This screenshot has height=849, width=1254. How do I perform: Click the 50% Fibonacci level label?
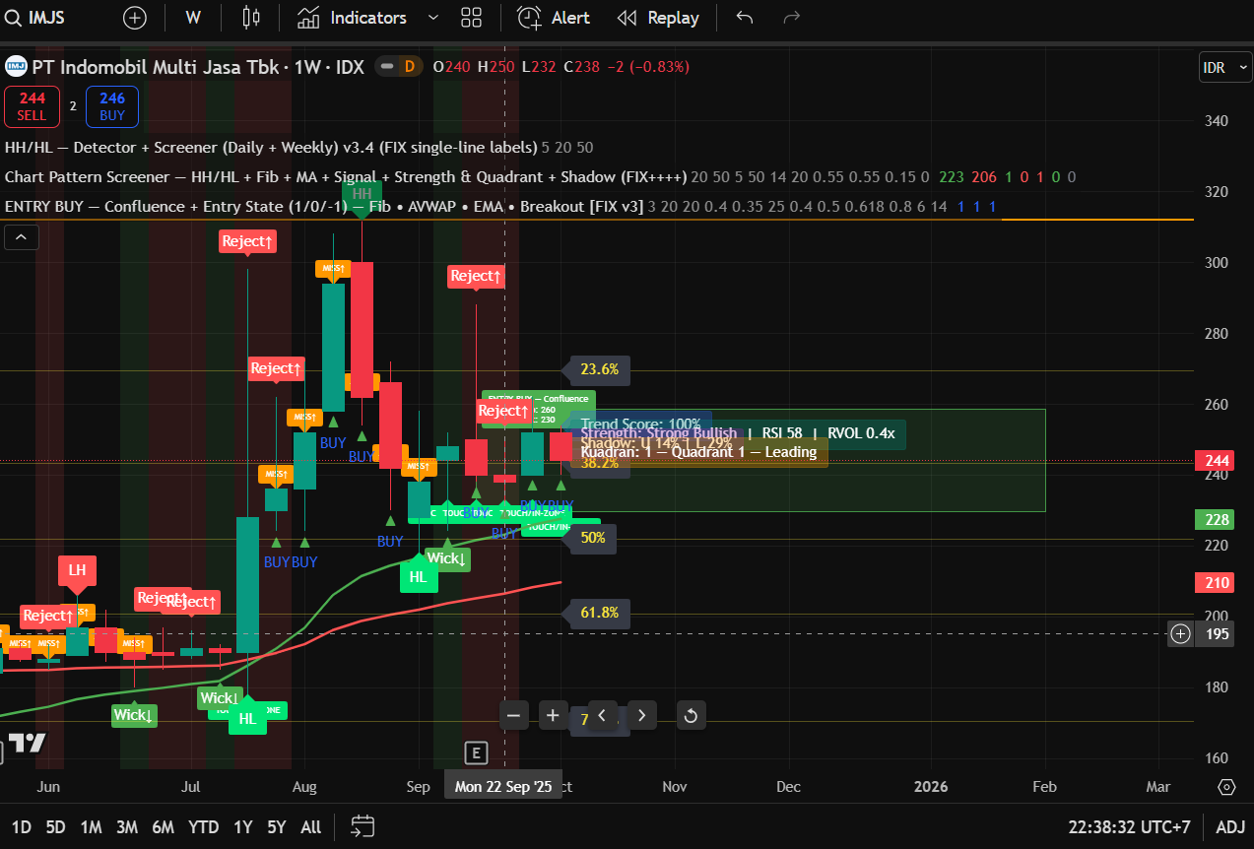click(x=592, y=538)
